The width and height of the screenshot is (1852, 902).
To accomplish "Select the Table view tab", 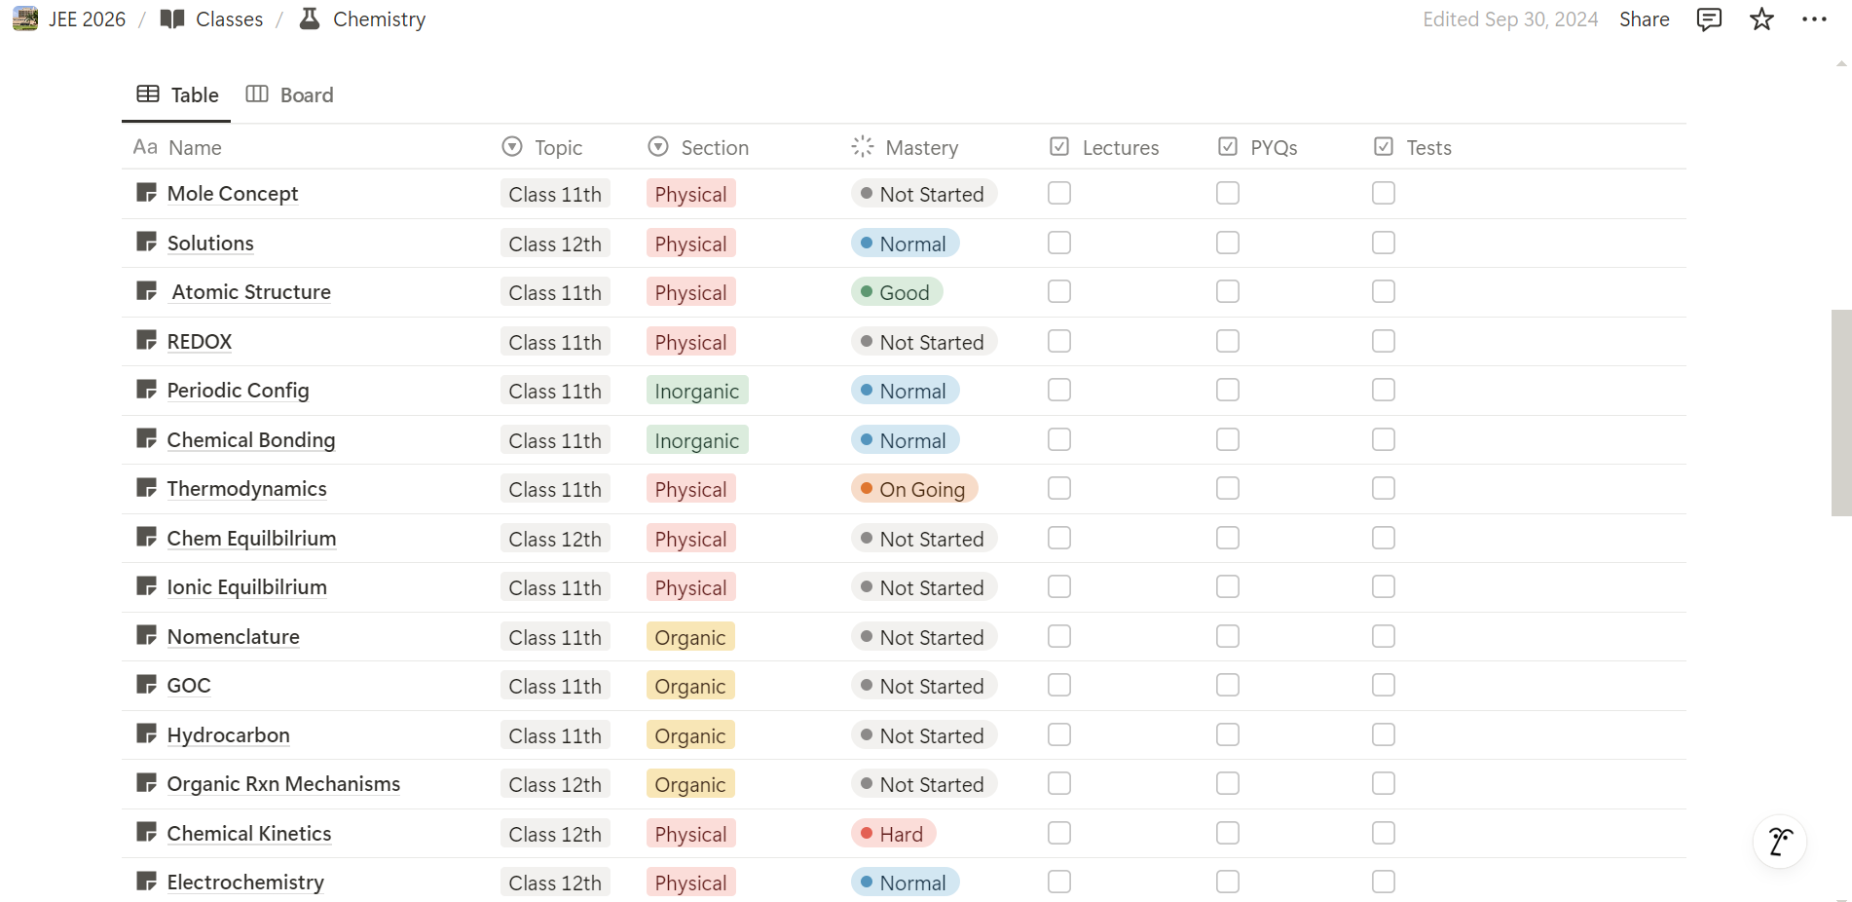I will [x=178, y=94].
